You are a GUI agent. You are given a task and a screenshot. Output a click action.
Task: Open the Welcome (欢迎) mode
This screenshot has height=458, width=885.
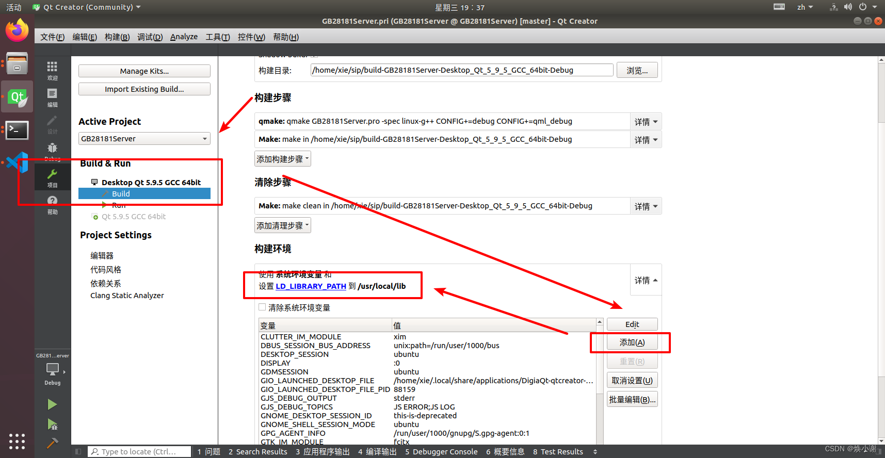52,71
